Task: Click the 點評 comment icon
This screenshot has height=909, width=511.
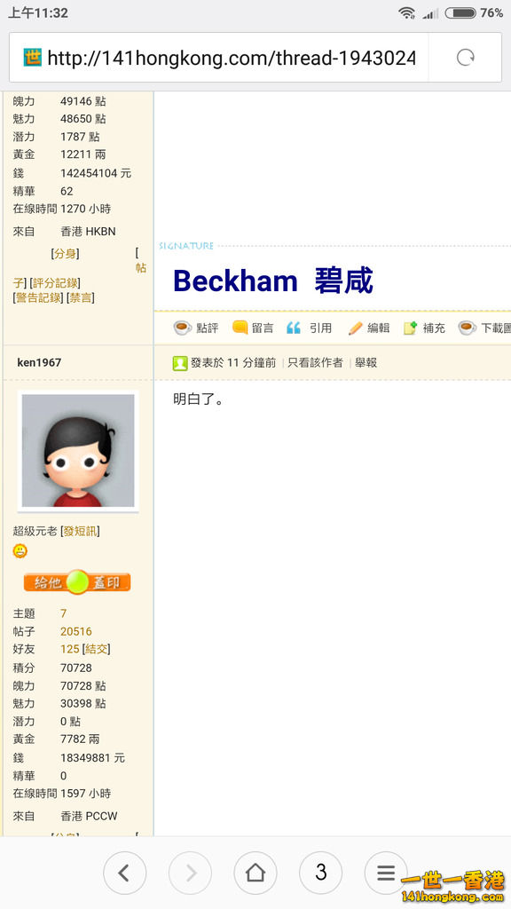Action: 183,328
